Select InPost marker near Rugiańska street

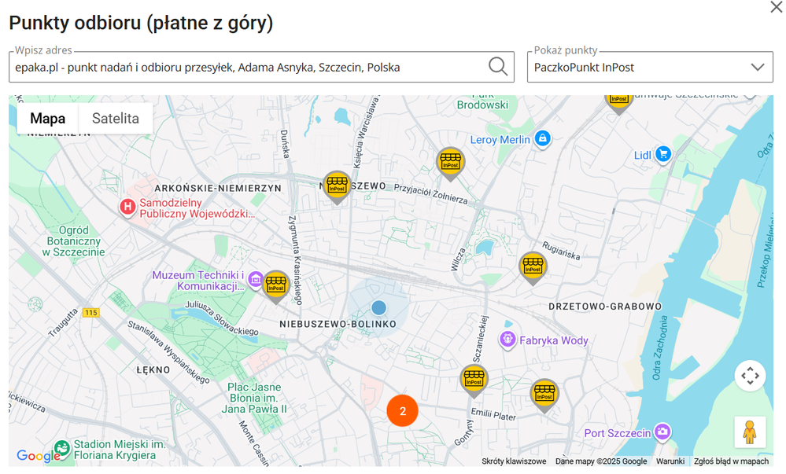coord(533,267)
